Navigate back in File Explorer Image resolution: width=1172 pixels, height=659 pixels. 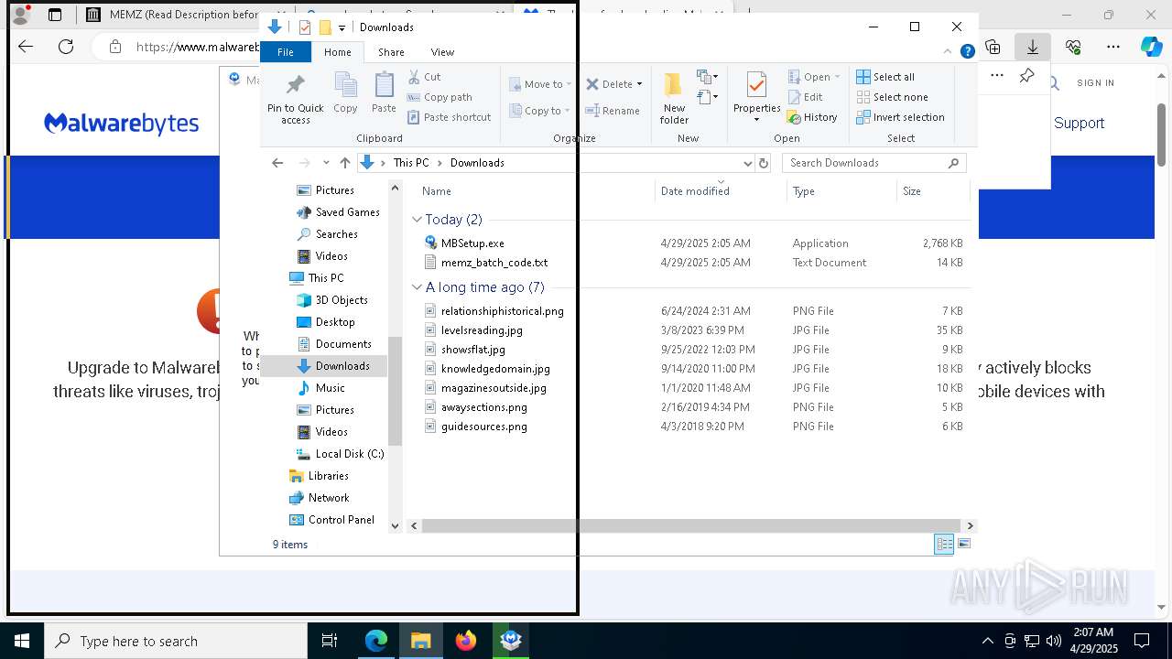tap(277, 163)
